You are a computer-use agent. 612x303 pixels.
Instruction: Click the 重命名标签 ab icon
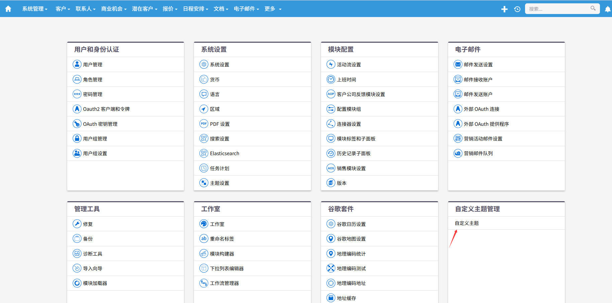click(x=204, y=238)
